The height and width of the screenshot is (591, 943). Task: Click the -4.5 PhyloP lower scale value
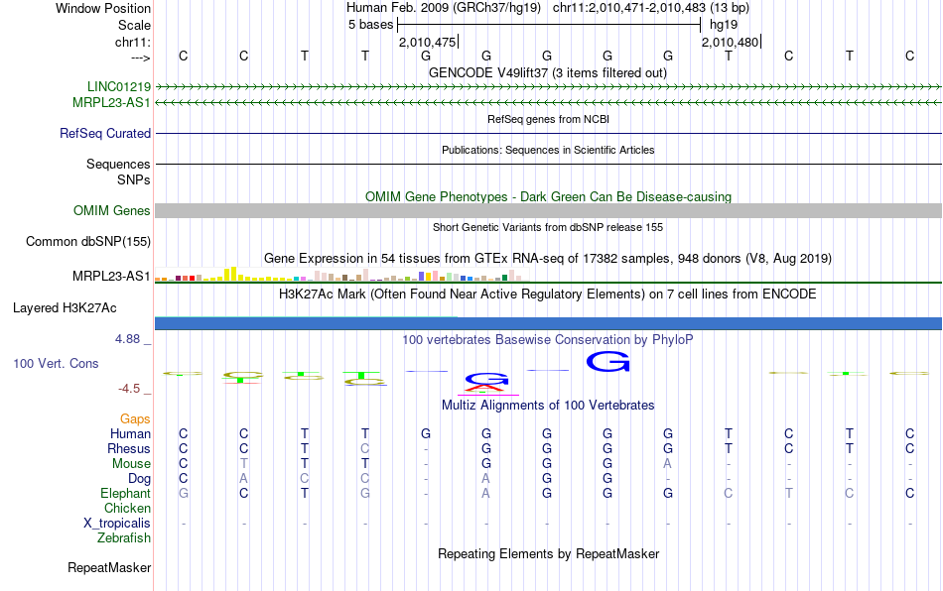click(129, 389)
